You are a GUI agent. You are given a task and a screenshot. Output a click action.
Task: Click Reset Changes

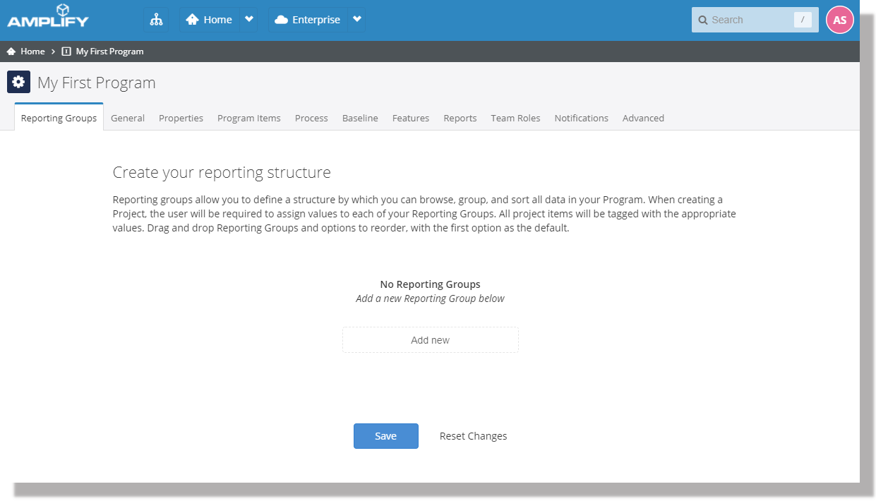click(473, 436)
